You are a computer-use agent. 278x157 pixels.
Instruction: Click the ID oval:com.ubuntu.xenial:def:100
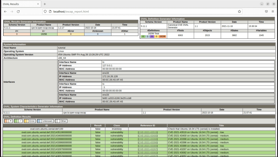[47, 129]
